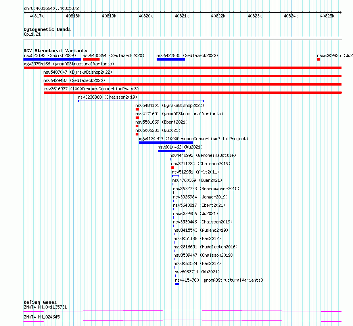Click nsv512951 (Arlt2011) label

[x=196, y=172]
